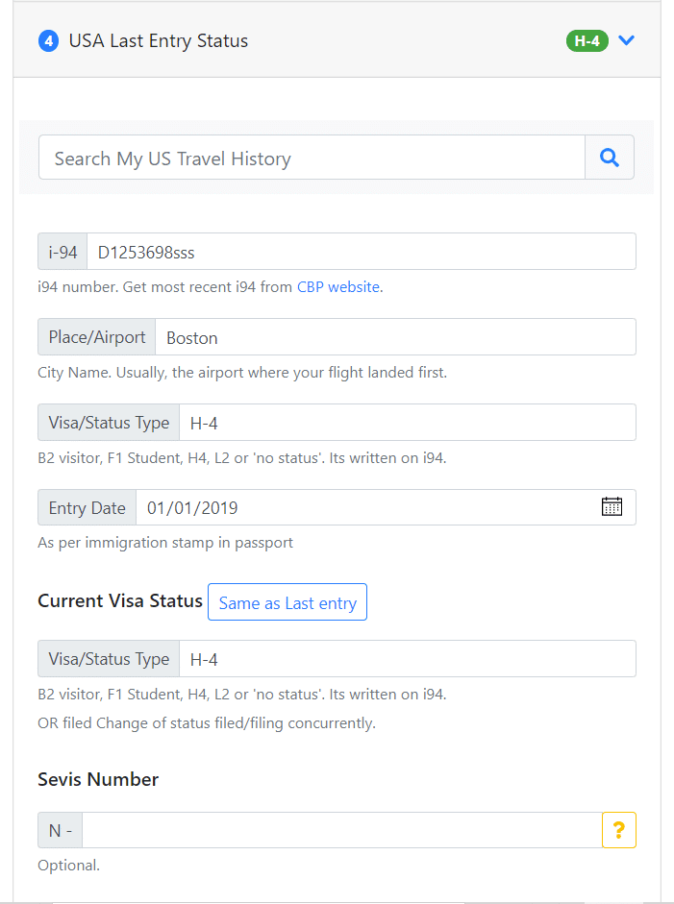Open the calendar picker for Entry Date
The height and width of the screenshot is (904, 674).
pos(612,506)
